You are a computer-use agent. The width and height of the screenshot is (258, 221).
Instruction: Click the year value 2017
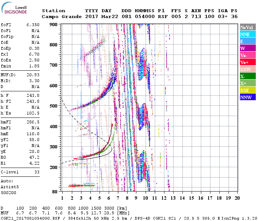coord(92,17)
